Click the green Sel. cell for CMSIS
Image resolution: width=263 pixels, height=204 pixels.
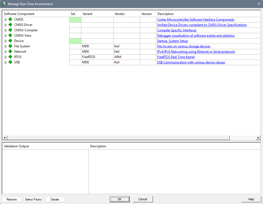tap(75, 20)
